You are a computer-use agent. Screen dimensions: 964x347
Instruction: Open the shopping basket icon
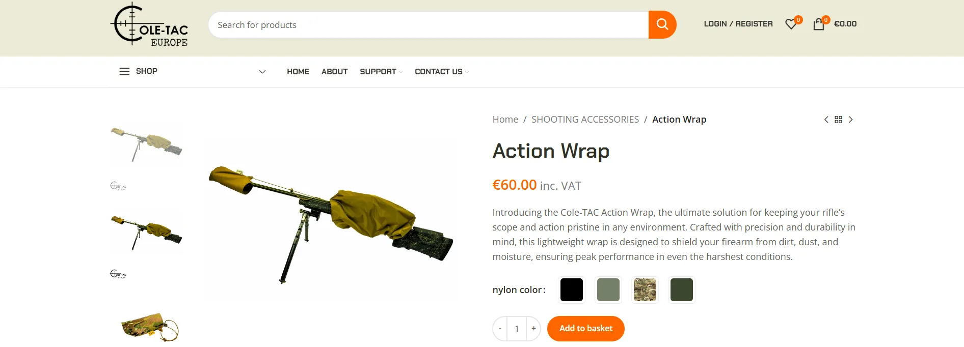(819, 24)
